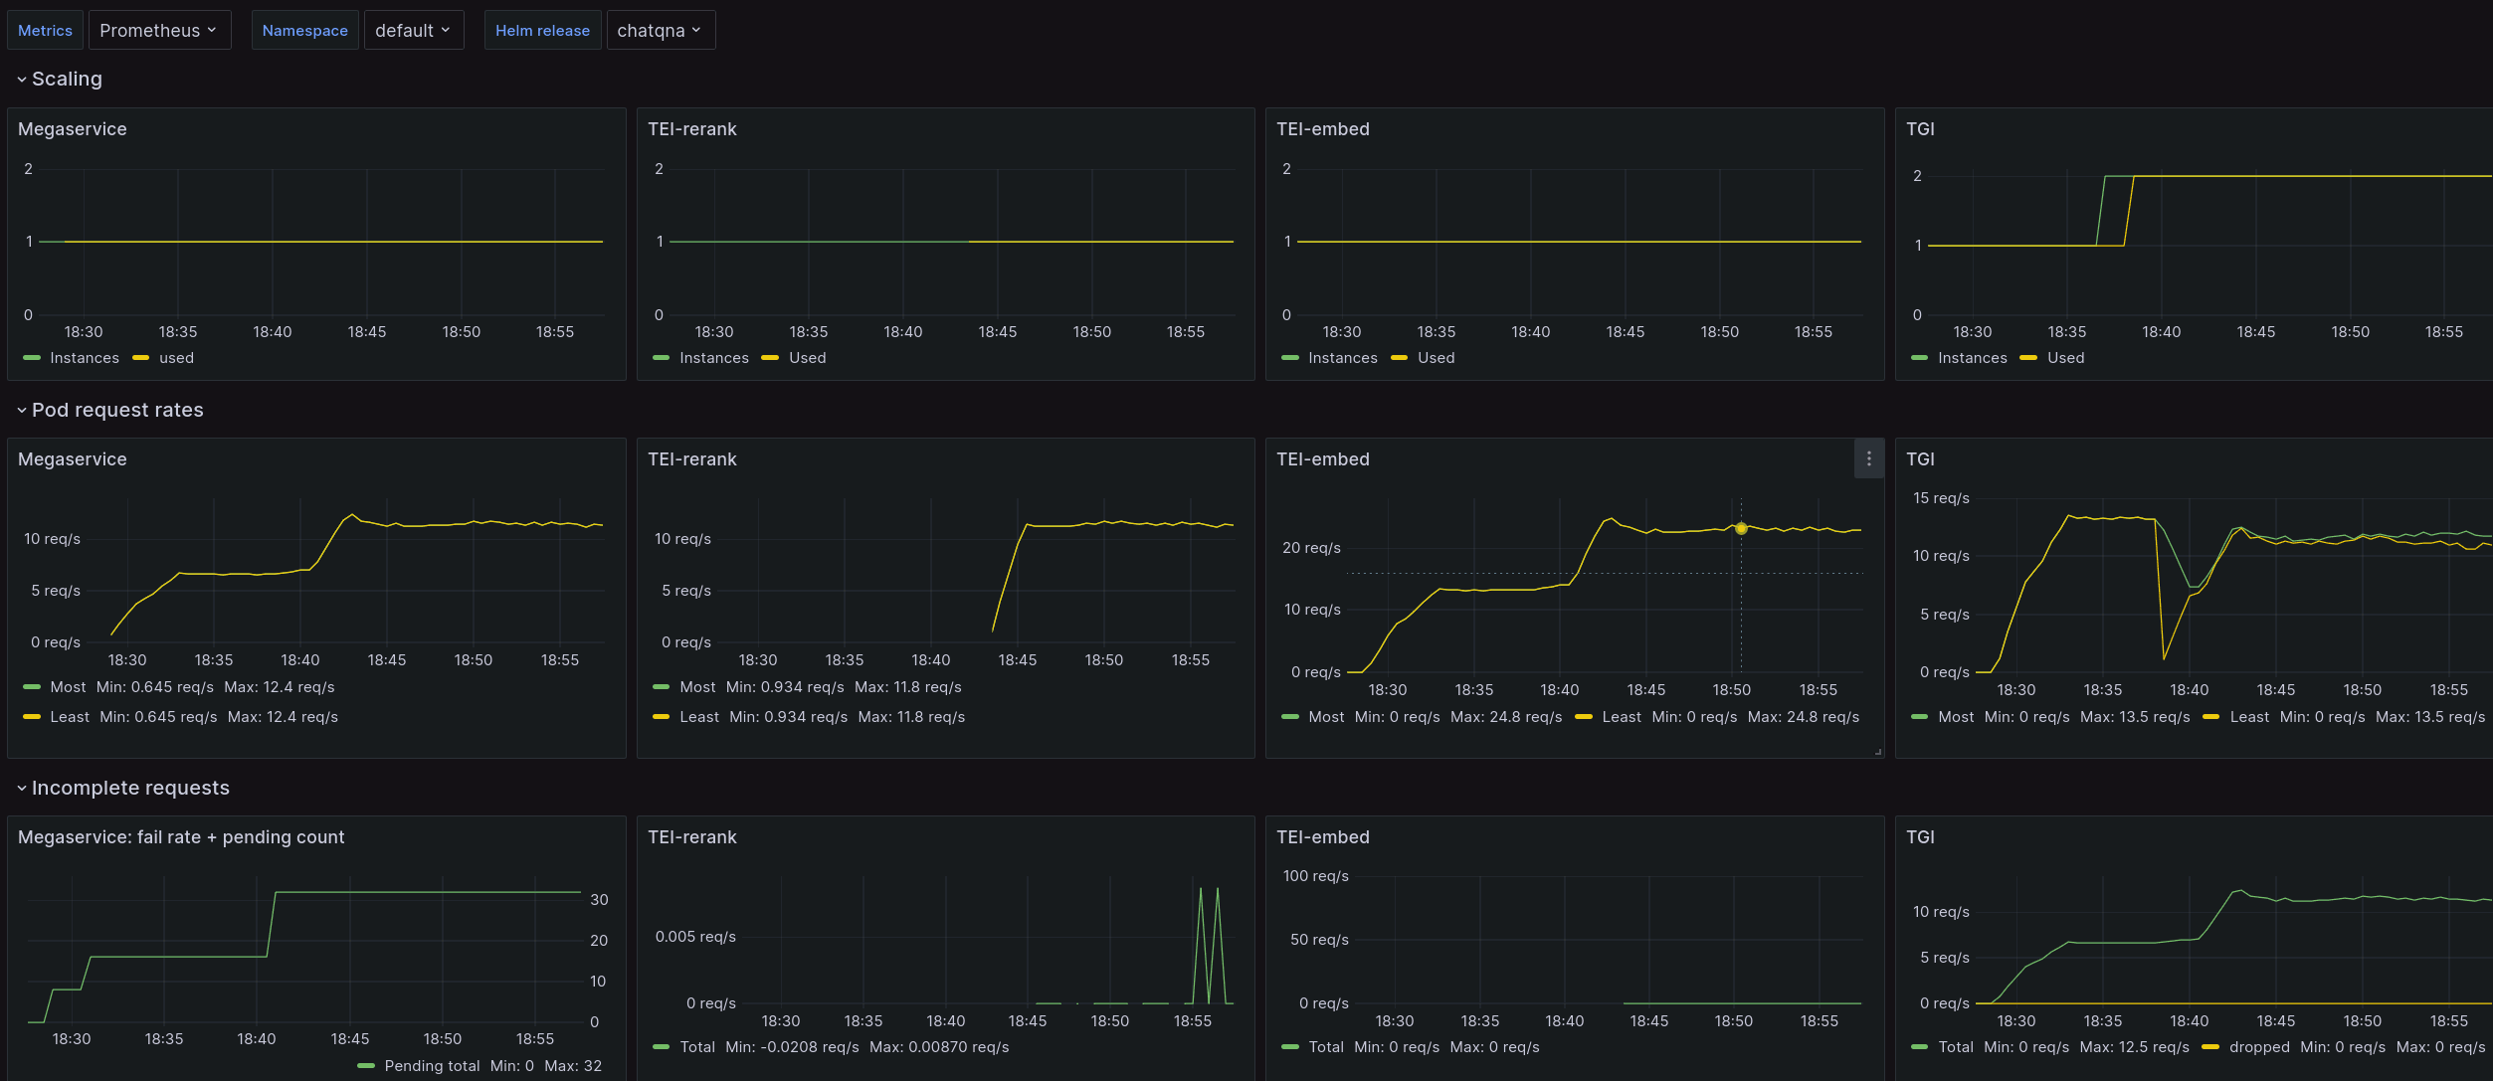The image size is (2493, 1081).
Task: Open the Prometheus metrics data source dropdown
Action: pyautogui.click(x=159, y=30)
